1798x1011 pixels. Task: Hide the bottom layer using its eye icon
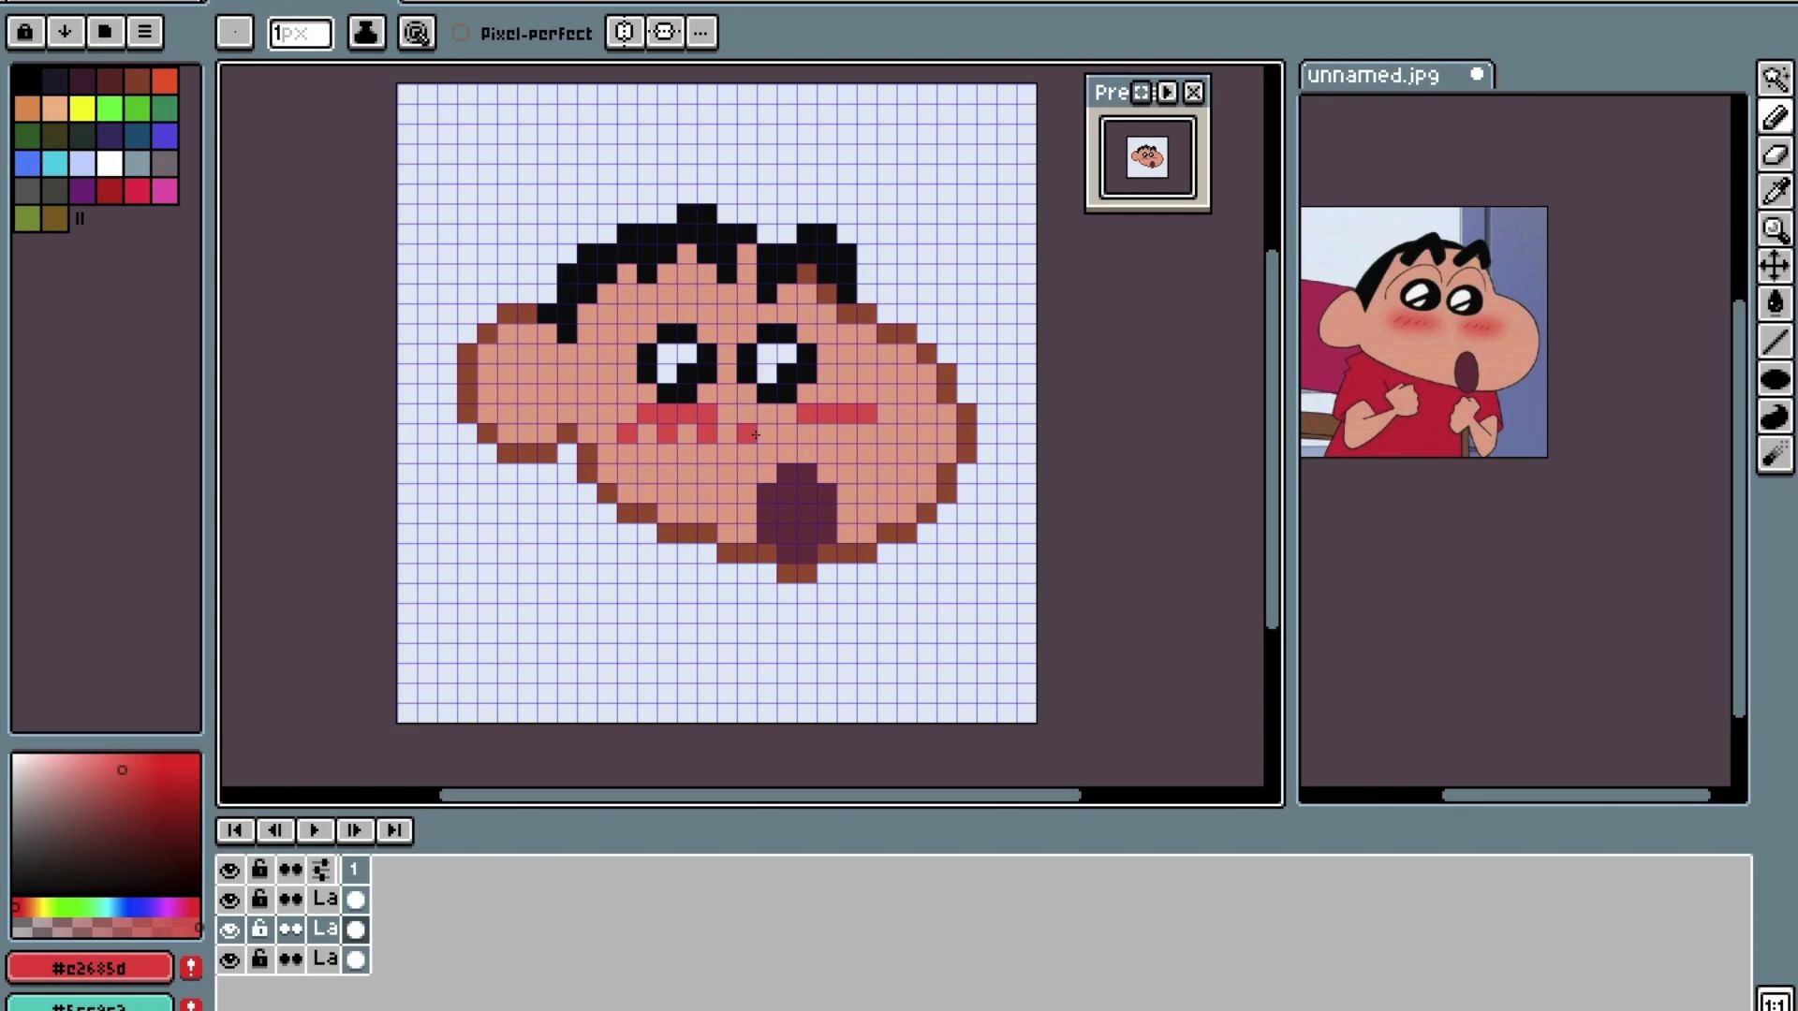pos(229,960)
